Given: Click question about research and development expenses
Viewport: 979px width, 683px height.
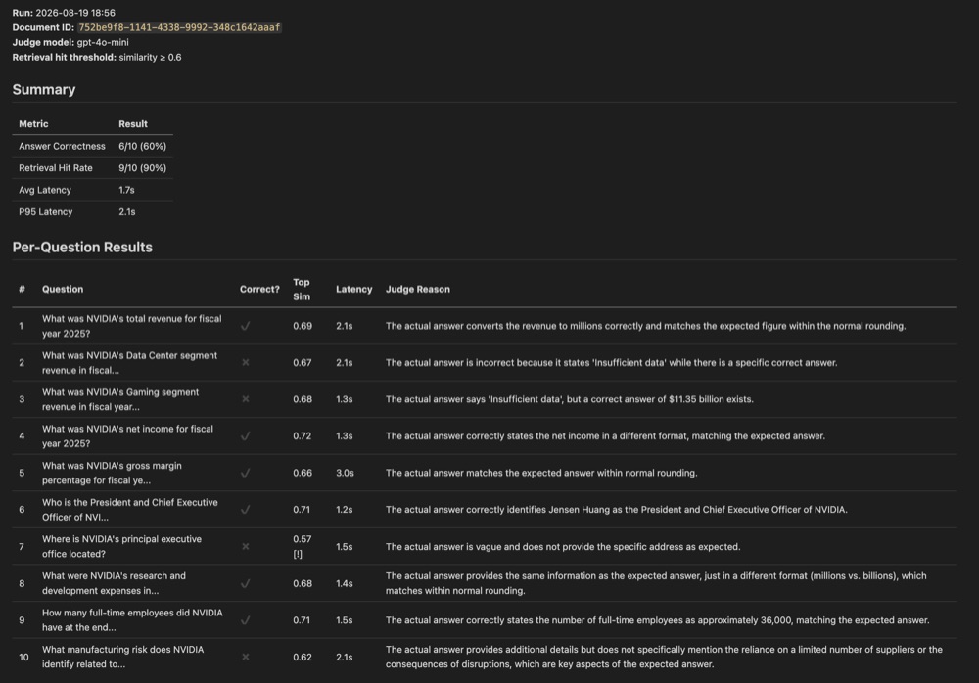Looking at the screenshot, I should click(114, 583).
